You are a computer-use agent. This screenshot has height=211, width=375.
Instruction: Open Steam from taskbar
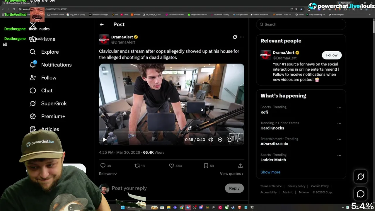point(233,207)
